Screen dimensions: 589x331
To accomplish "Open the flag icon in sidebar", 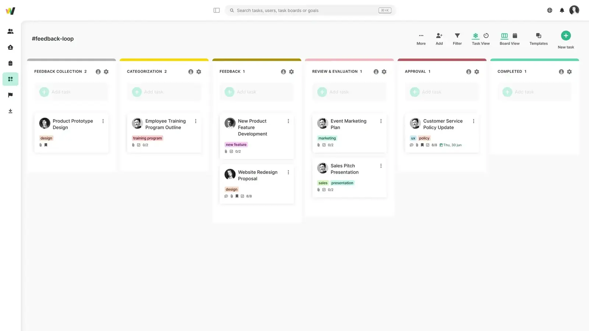I will pyautogui.click(x=10, y=95).
